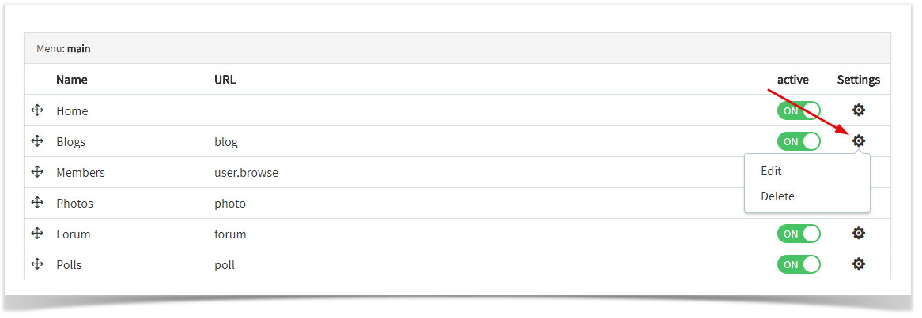922x318 pixels.
Task: Expand the Forum settings gear menu
Action: (x=859, y=234)
